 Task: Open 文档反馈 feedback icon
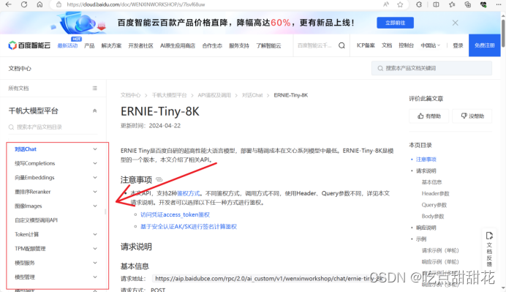click(x=489, y=249)
